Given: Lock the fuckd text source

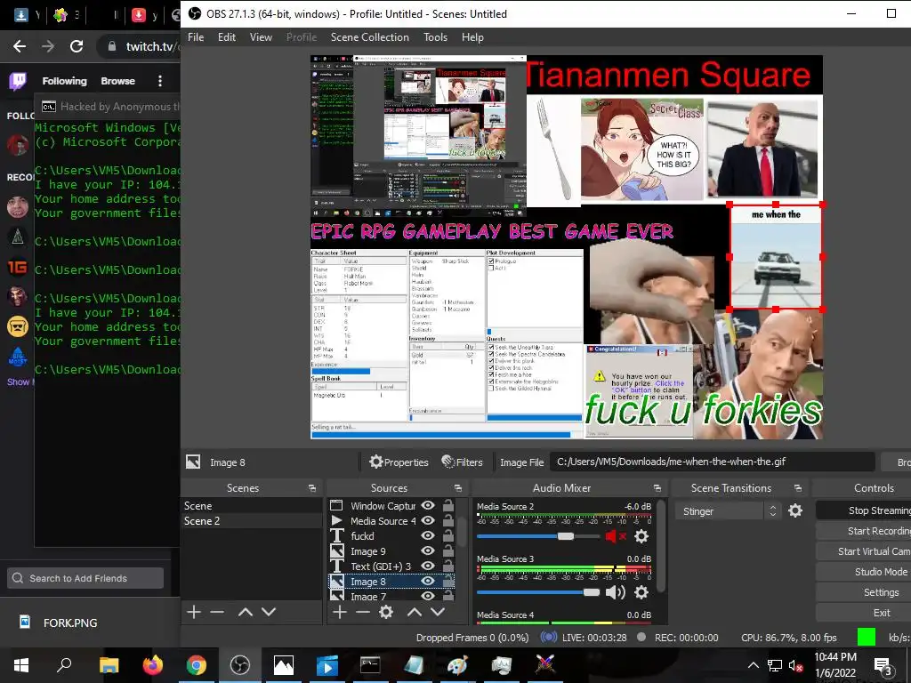Looking at the screenshot, I should click(x=448, y=535).
